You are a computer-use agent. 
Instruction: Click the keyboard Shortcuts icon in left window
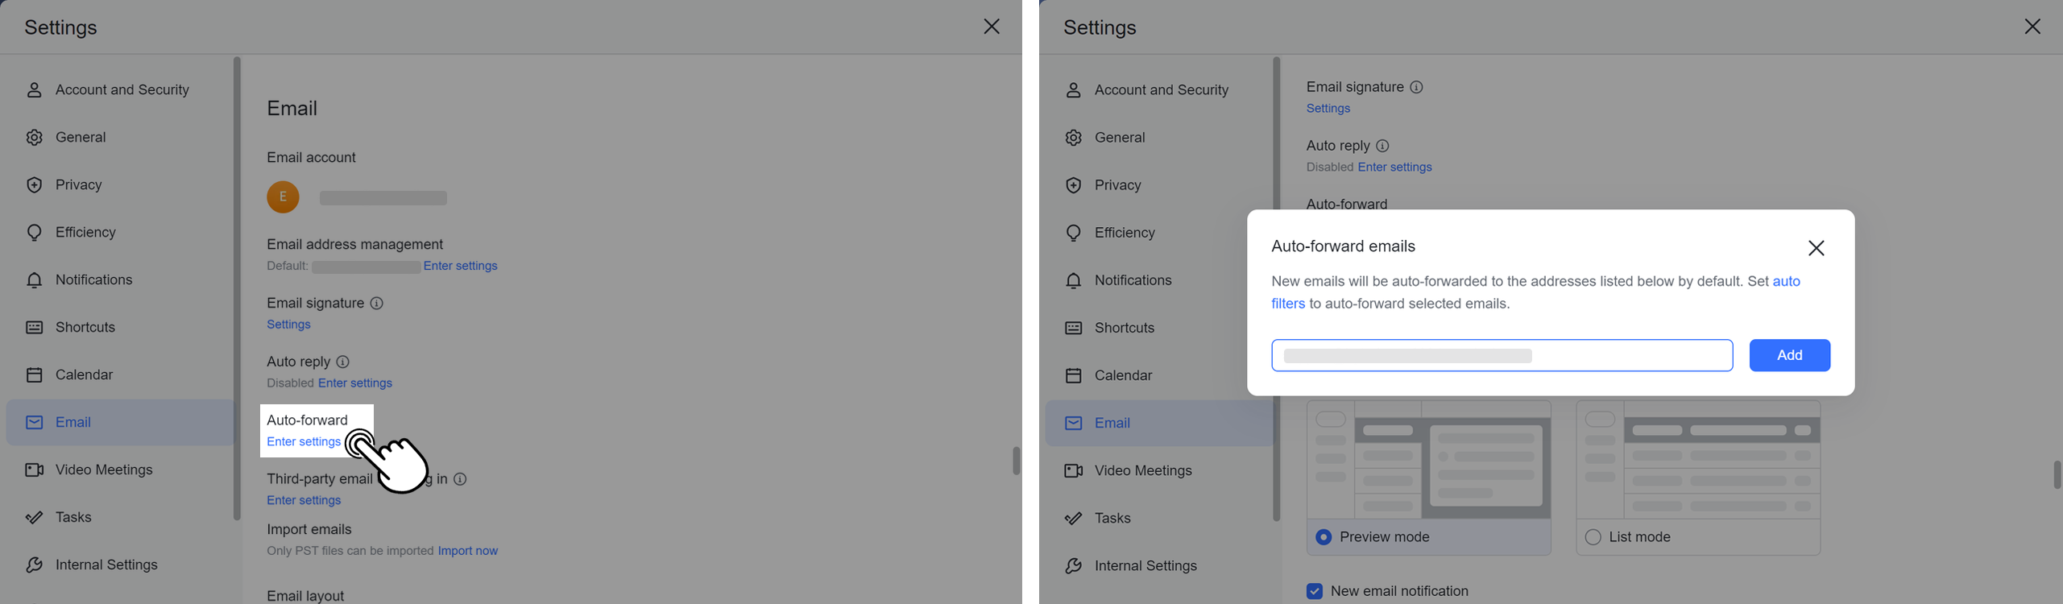click(34, 328)
